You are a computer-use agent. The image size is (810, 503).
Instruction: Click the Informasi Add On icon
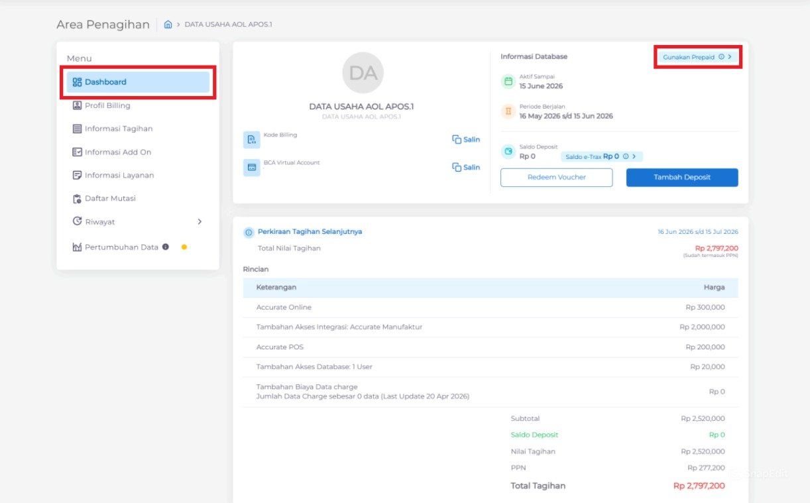[x=77, y=152]
